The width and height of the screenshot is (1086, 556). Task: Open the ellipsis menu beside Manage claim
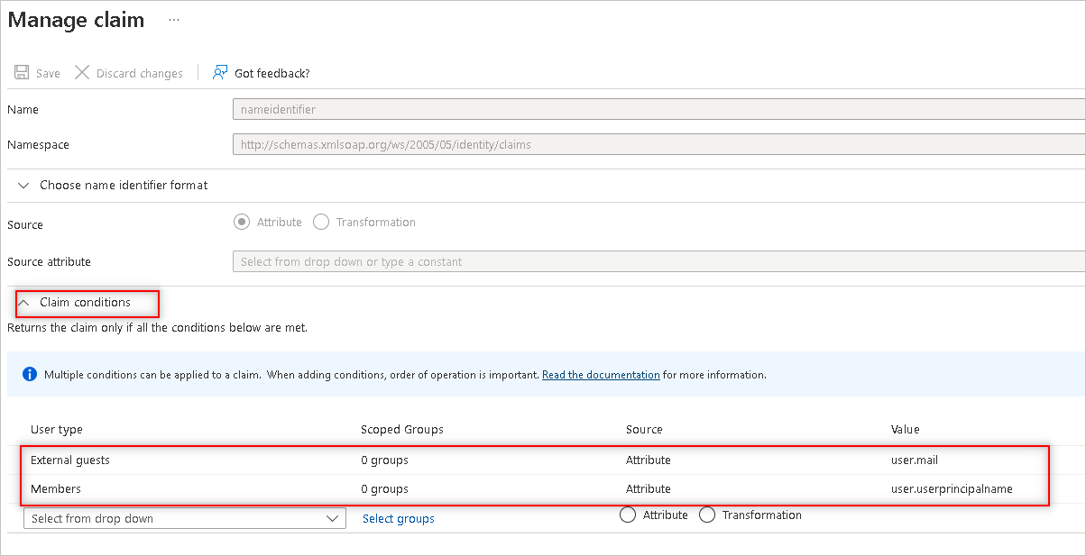(174, 20)
